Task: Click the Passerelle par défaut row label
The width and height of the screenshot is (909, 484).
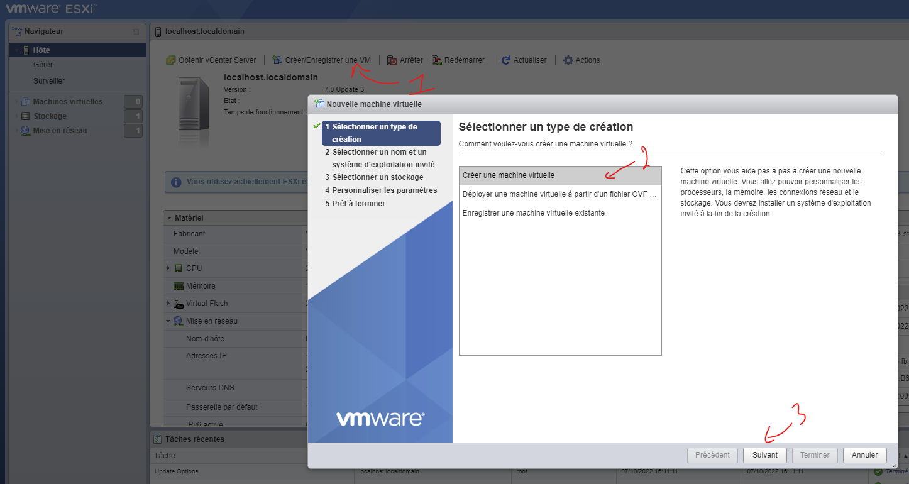Action: tap(222, 407)
